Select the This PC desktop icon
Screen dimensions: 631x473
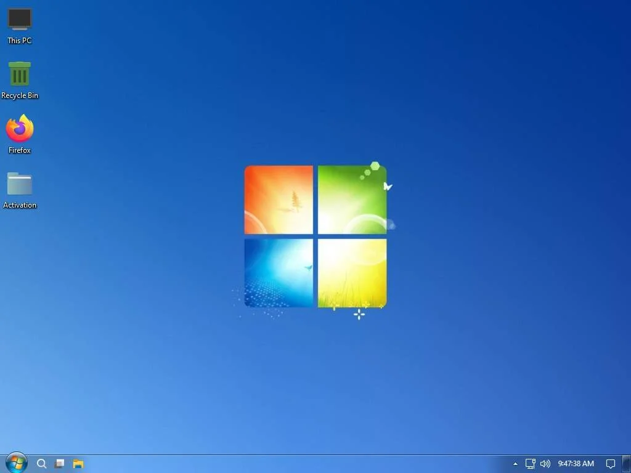(19, 26)
